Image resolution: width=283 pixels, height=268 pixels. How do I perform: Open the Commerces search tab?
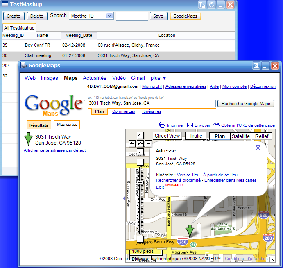point(123,111)
